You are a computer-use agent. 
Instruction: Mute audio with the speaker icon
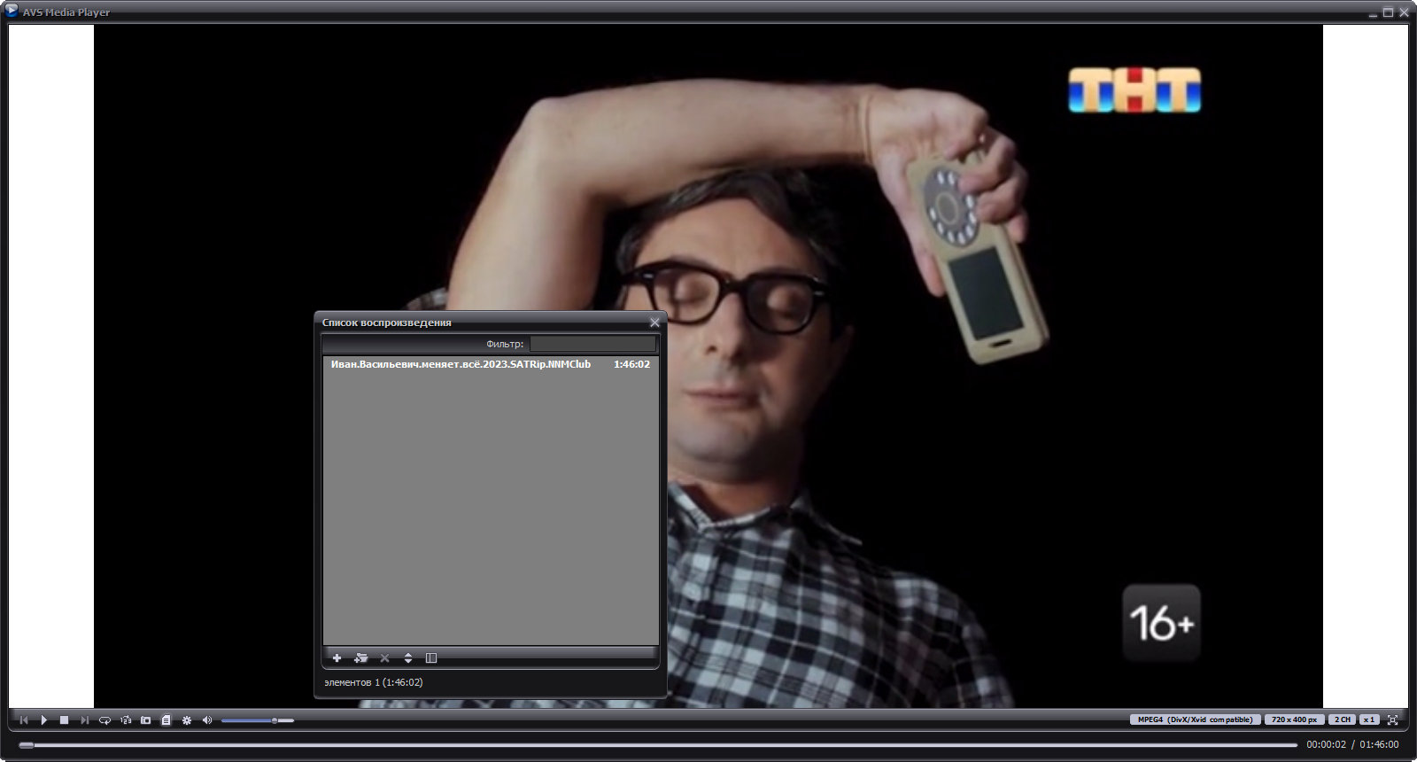(x=207, y=720)
